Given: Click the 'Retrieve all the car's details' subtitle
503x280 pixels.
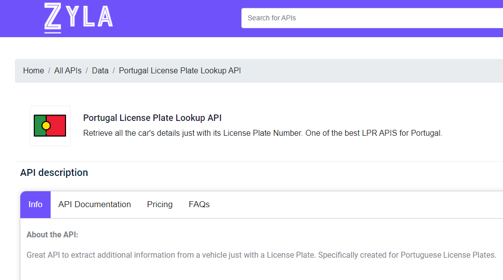Looking at the screenshot, I should [x=263, y=133].
